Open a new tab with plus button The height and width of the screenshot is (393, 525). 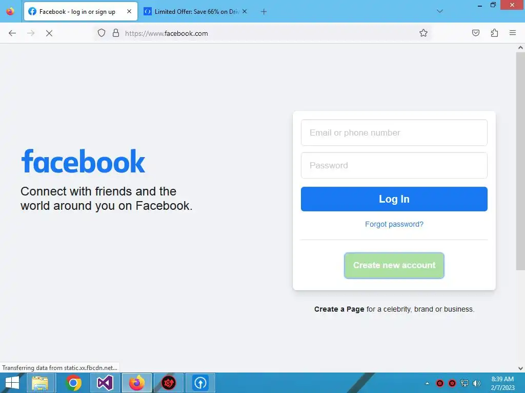[264, 12]
